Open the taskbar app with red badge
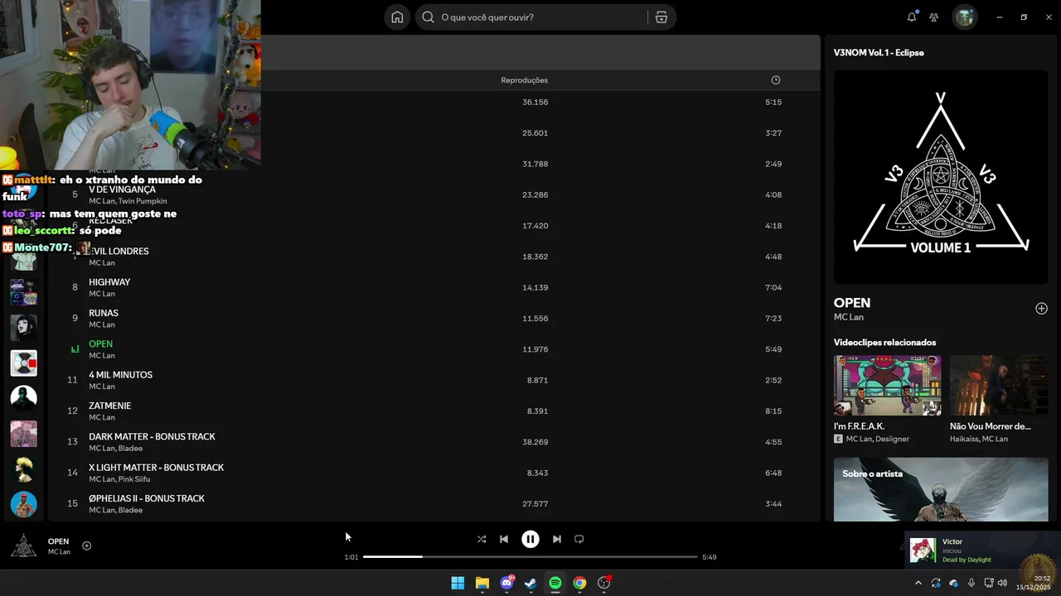This screenshot has height=596, width=1061. [x=604, y=583]
